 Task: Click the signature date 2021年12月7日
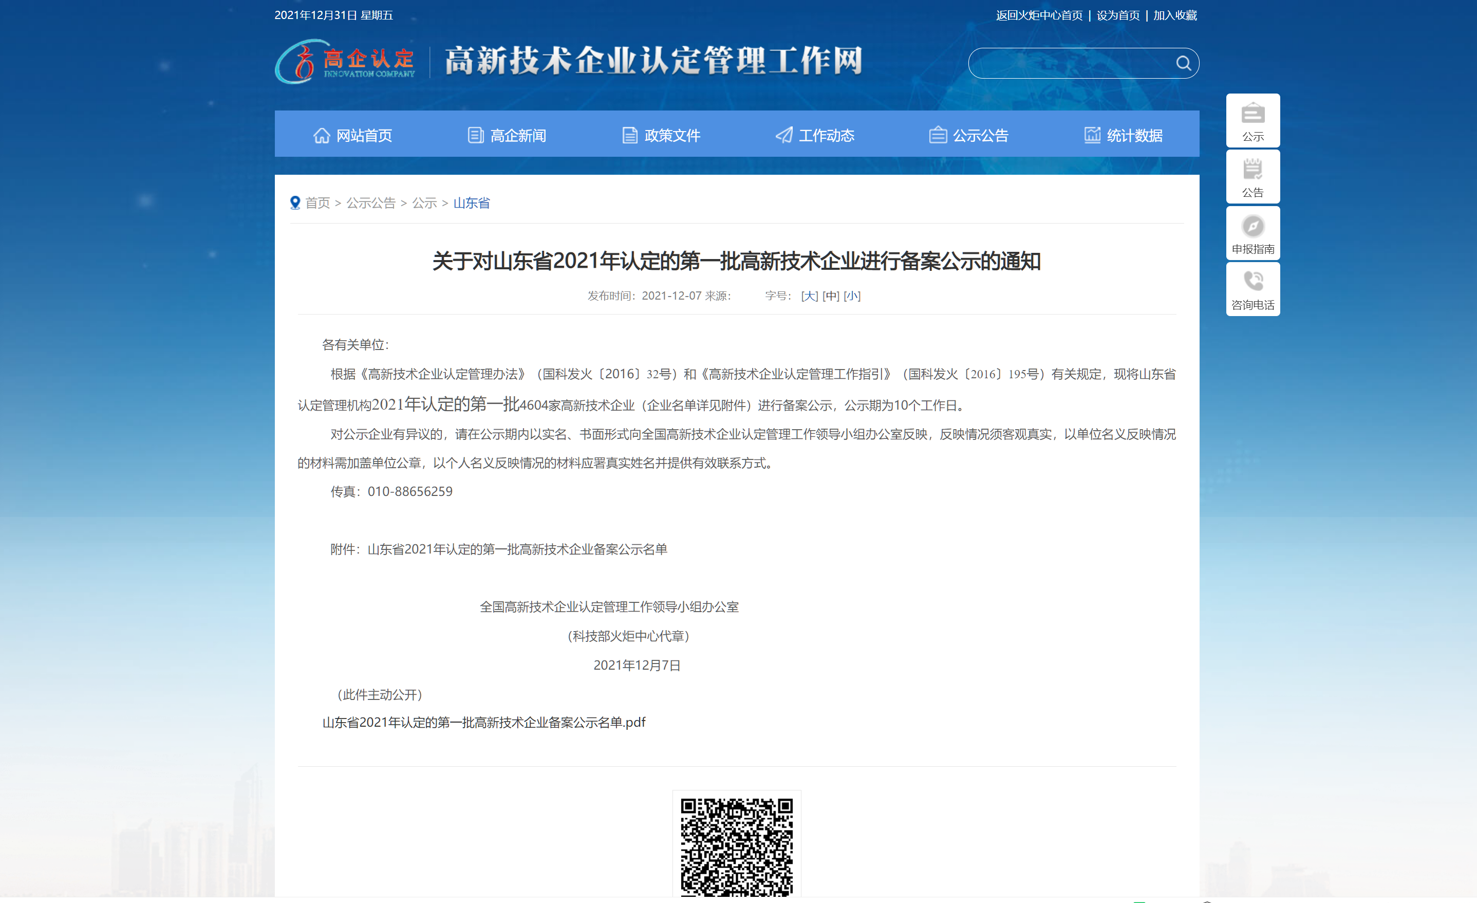tap(637, 665)
